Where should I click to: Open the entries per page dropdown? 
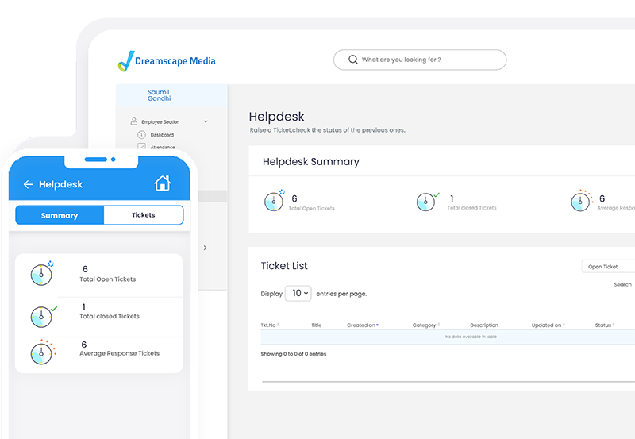pyautogui.click(x=298, y=293)
